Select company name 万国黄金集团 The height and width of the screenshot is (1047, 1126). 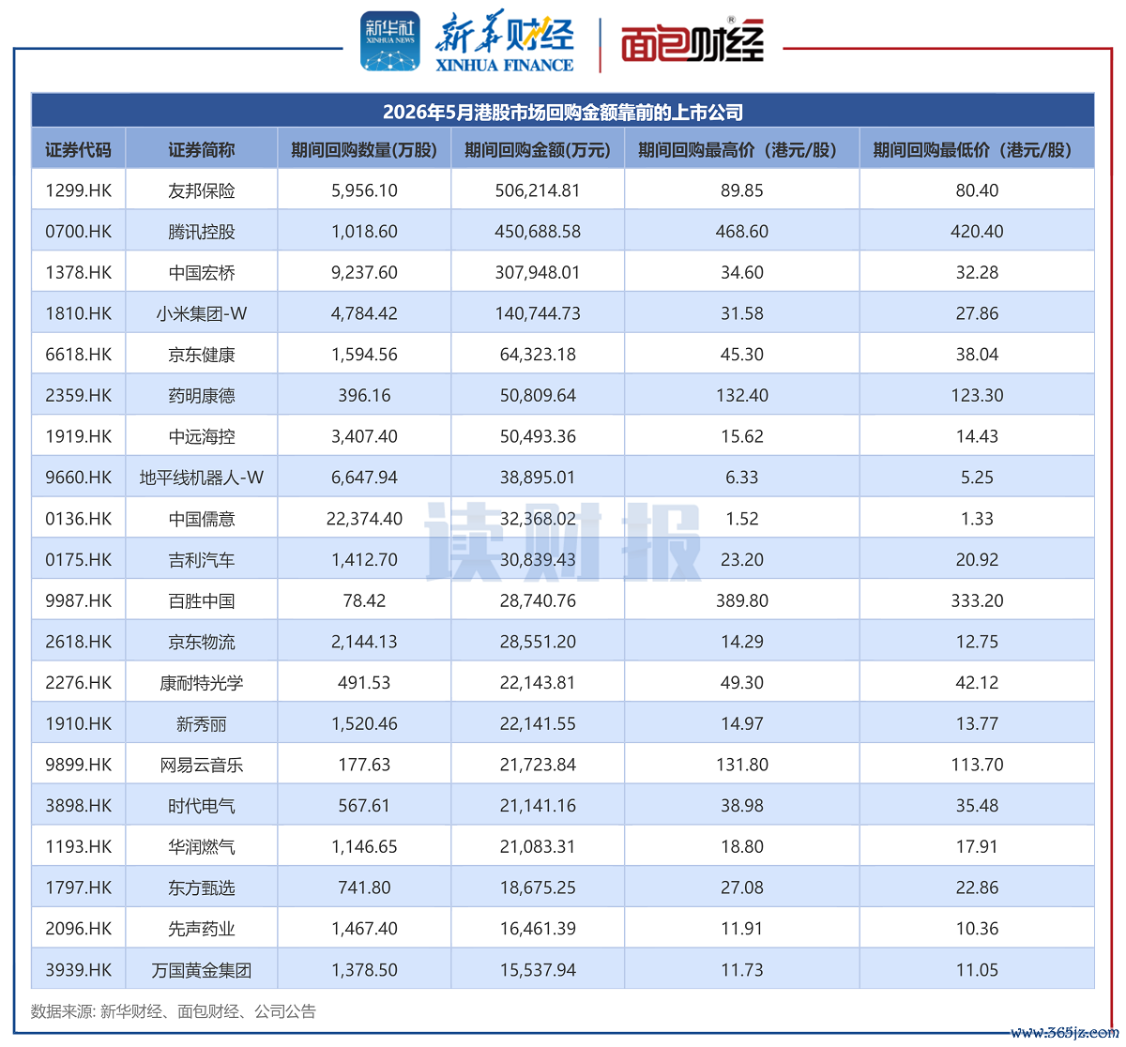(x=202, y=970)
